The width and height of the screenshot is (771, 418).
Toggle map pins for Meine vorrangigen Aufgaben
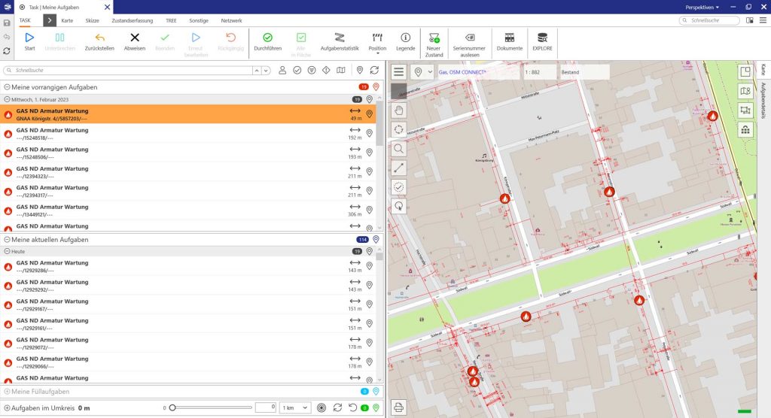[376, 87]
